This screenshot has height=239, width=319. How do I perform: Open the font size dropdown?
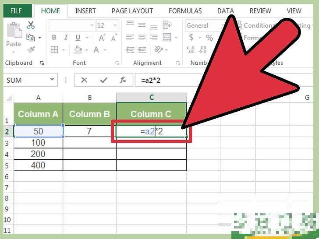[115, 25]
